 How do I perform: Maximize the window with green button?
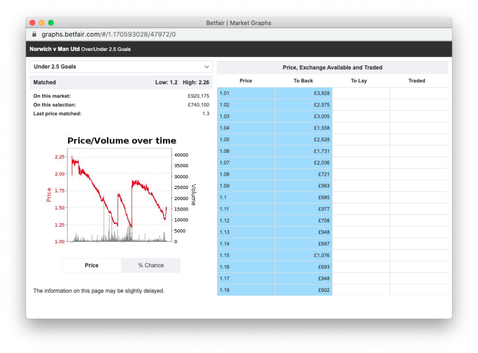pyautogui.click(x=51, y=22)
